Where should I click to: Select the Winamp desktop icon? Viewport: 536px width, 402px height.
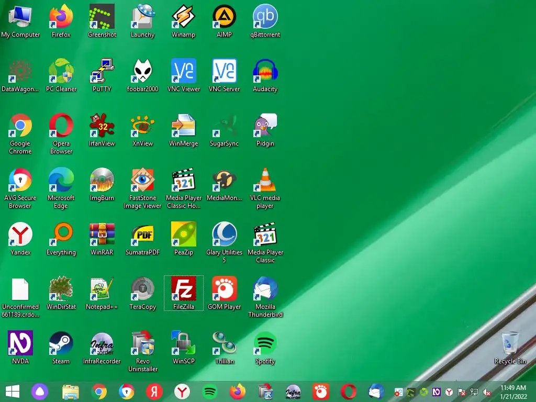coord(184,20)
